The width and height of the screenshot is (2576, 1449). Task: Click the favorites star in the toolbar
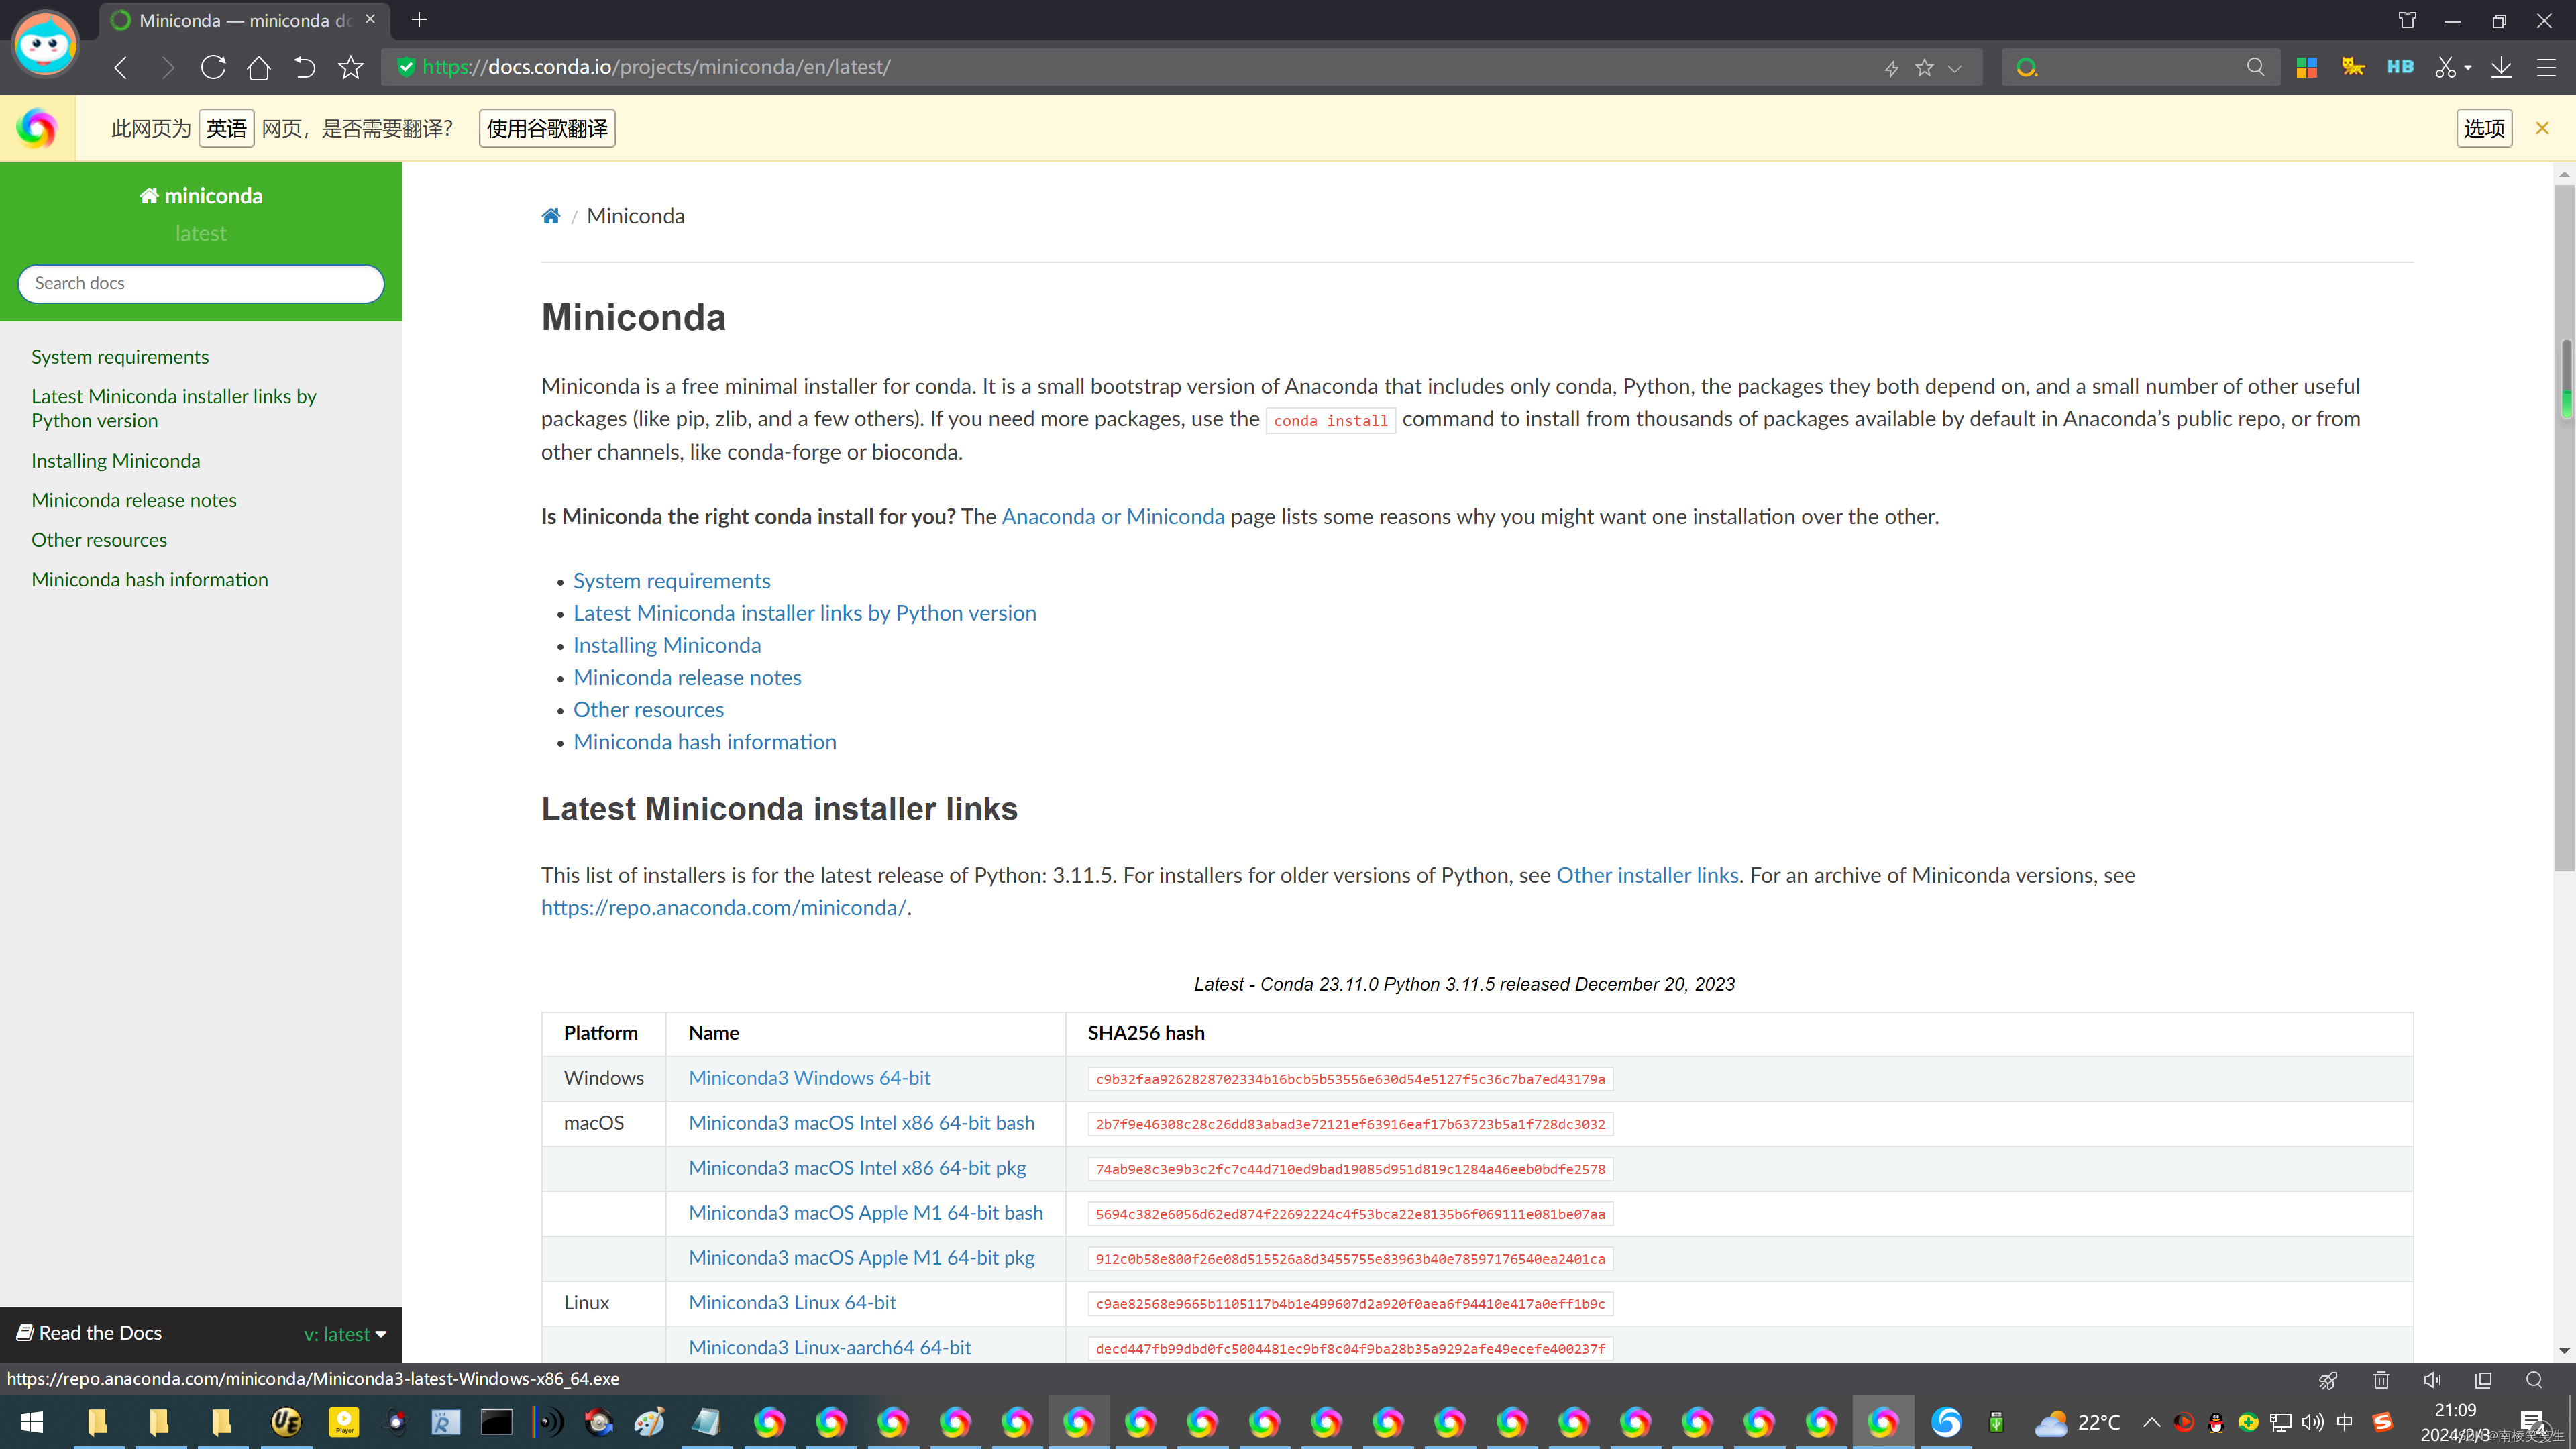pos(351,67)
